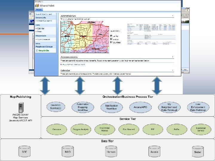Screen dimensions: 215x161
Task: Open the Discussions section heading
Action: (x=41, y=36)
